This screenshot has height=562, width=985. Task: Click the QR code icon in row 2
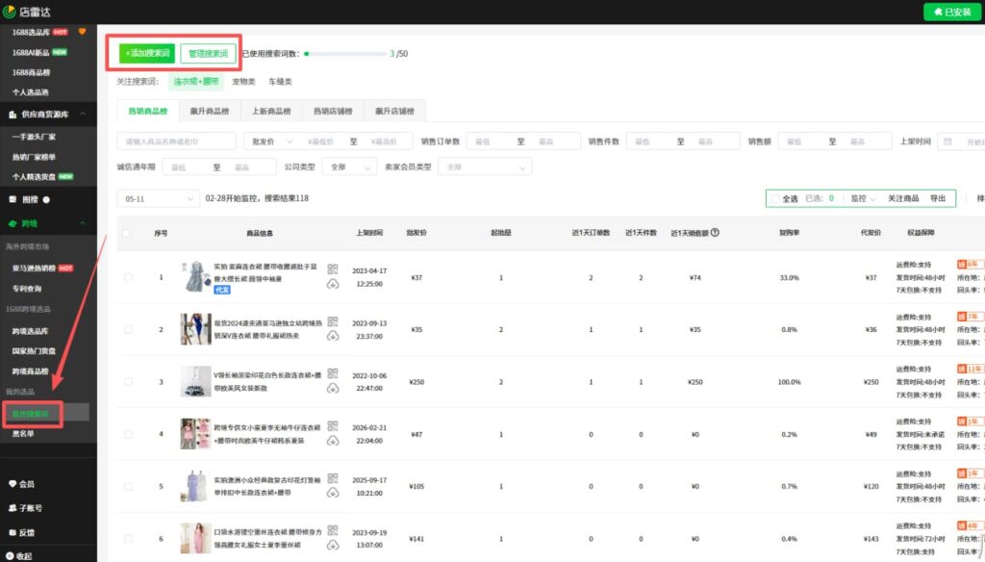(x=332, y=321)
